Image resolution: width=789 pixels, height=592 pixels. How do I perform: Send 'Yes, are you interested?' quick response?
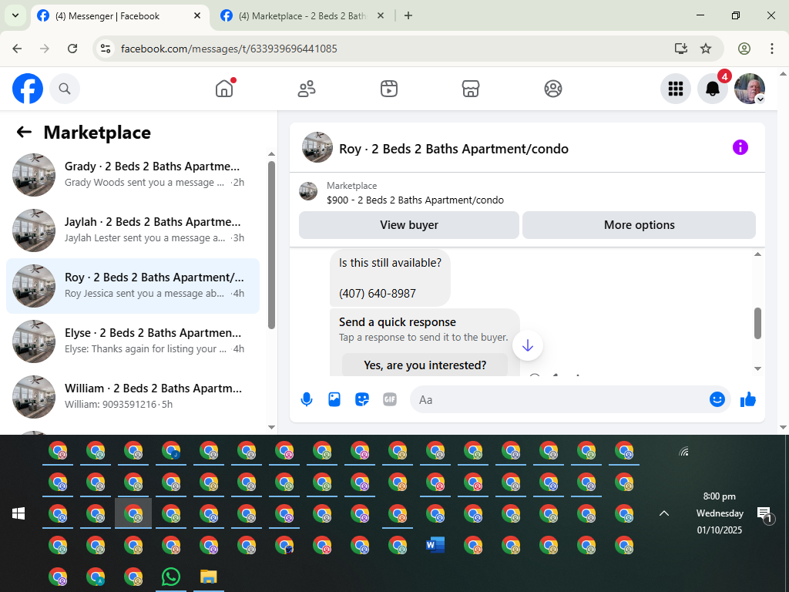tap(425, 365)
